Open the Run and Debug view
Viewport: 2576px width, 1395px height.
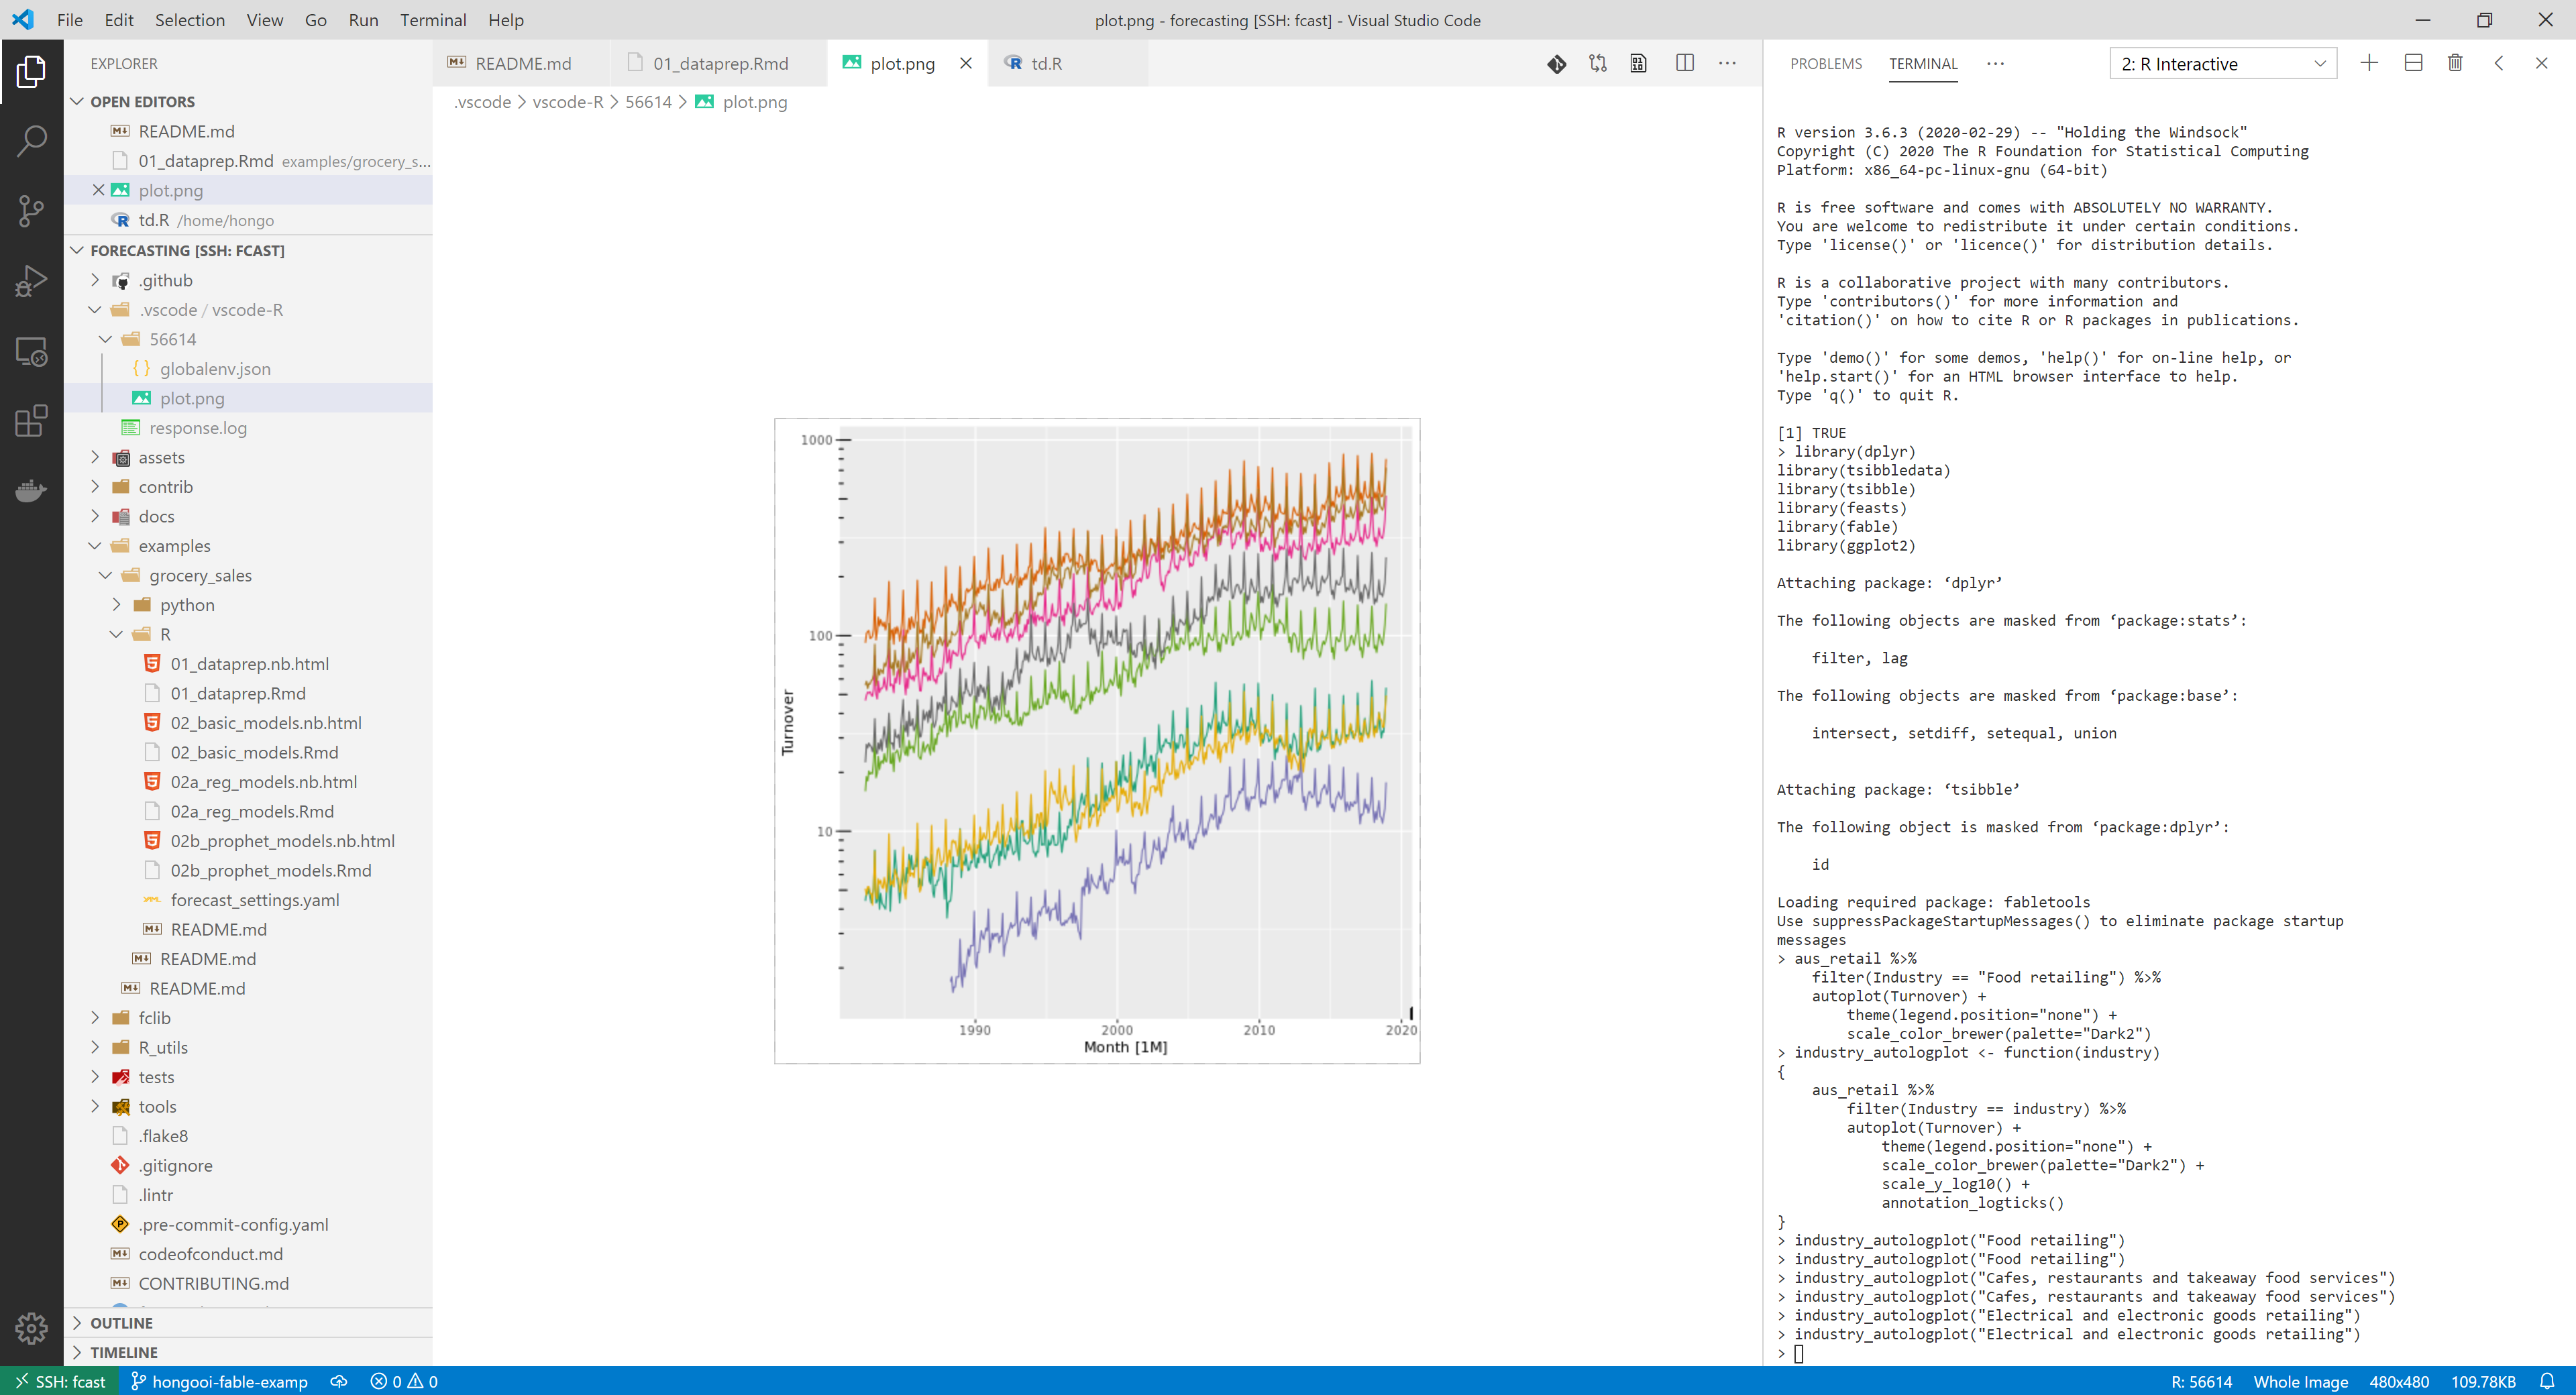tap(32, 280)
